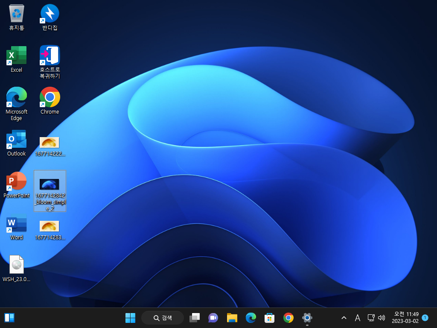Open the Windows Start menu
Screen dimensions: 437x328
coord(130,318)
